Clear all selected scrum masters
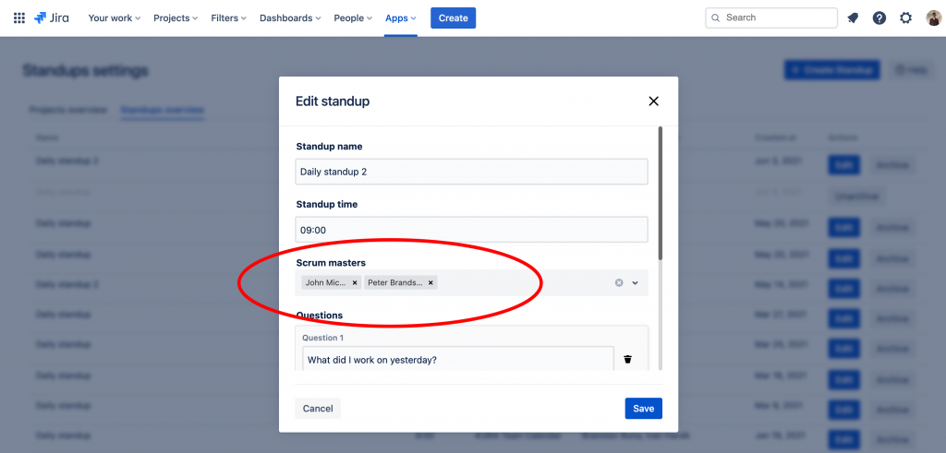The width and height of the screenshot is (946, 453). [619, 282]
